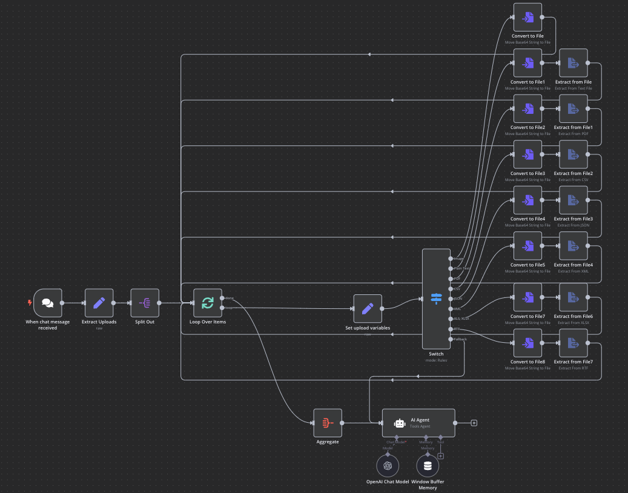628x493 pixels.
Task: Click the 'mode: Rules' Switch subtitle
Action: tap(436, 360)
